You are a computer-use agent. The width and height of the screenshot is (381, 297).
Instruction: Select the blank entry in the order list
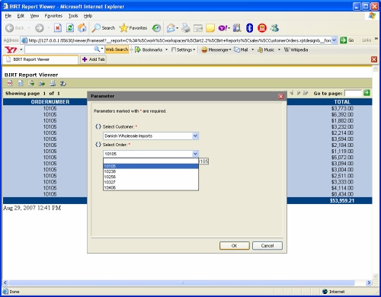click(151, 161)
